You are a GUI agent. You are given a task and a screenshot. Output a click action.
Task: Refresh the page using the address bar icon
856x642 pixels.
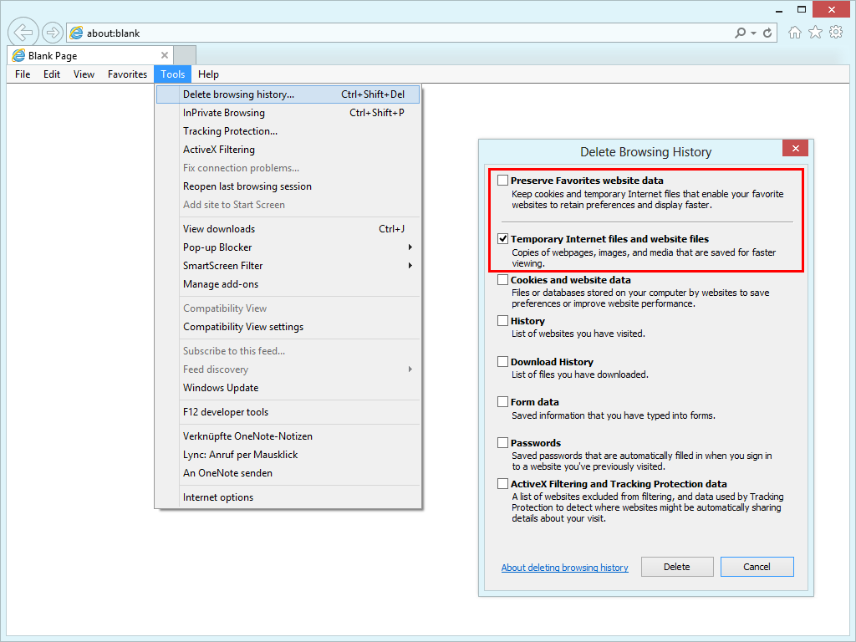[x=768, y=32]
